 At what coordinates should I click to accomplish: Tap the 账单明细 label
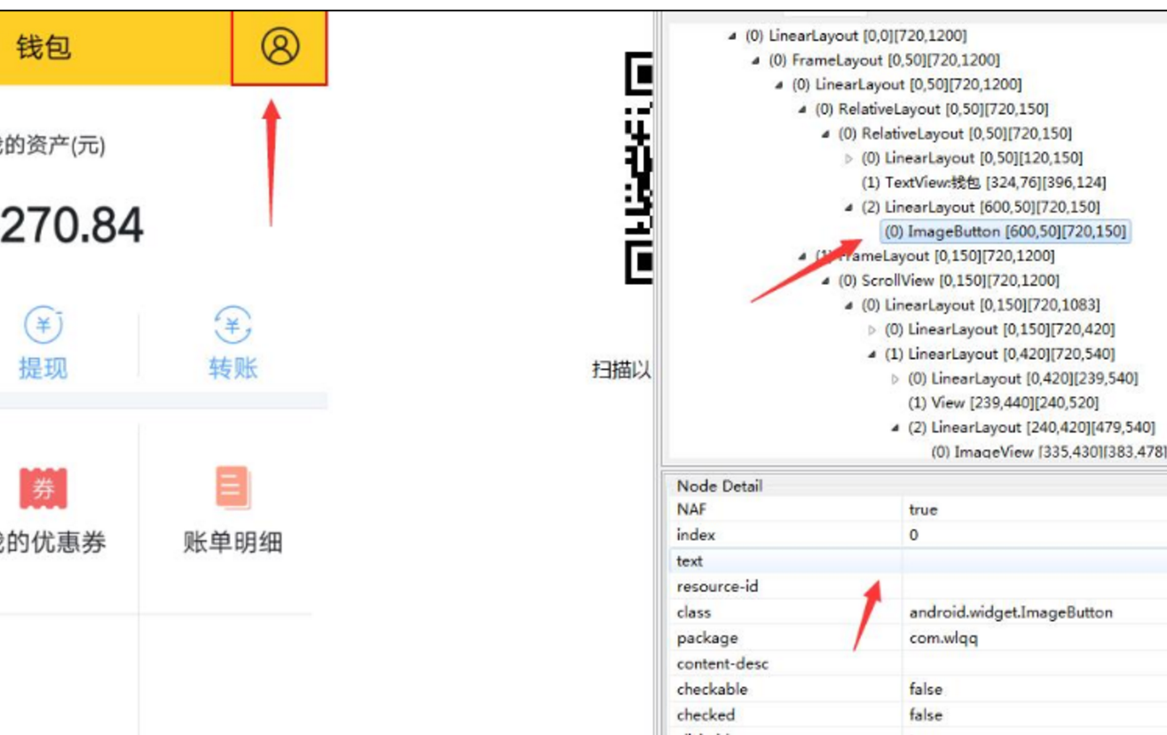pyautogui.click(x=233, y=542)
